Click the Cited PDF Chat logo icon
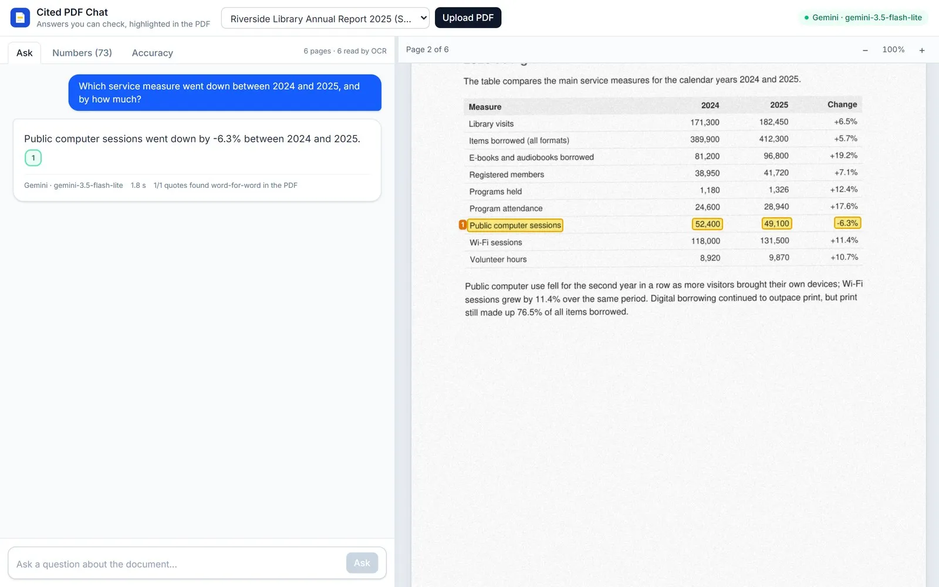939x587 pixels. (x=20, y=18)
